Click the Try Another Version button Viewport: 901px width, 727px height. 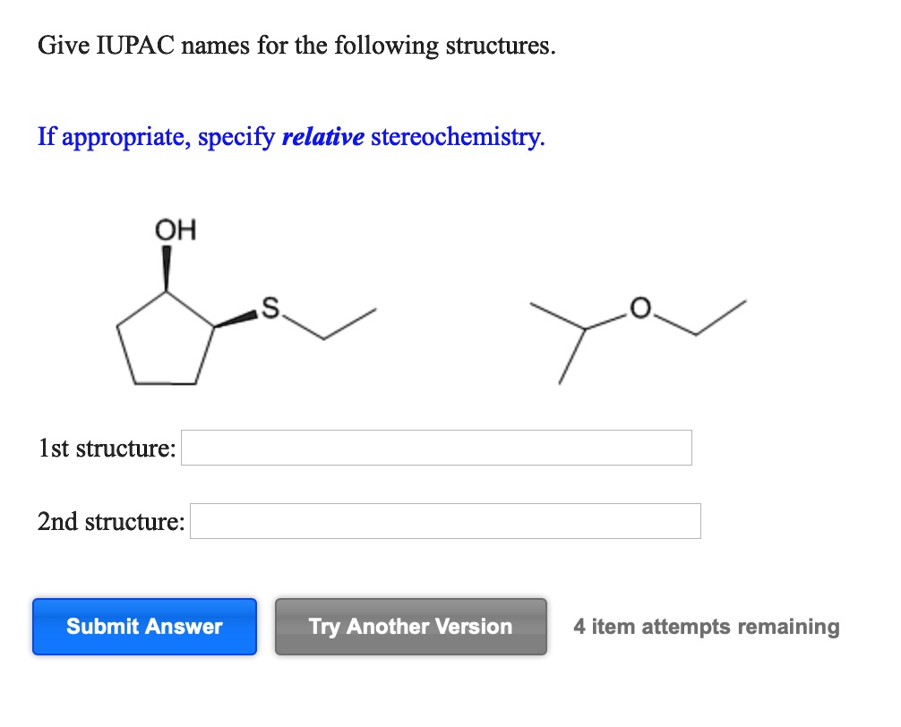[410, 627]
